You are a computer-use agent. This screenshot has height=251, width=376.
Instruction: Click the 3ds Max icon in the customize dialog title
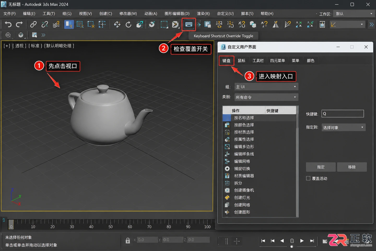(x=223, y=47)
